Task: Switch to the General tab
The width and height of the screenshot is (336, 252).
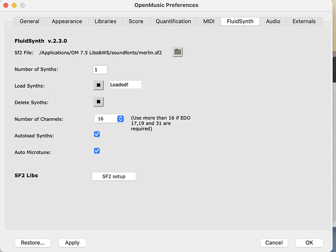Action: pyautogui.click(x=29, y=21)
